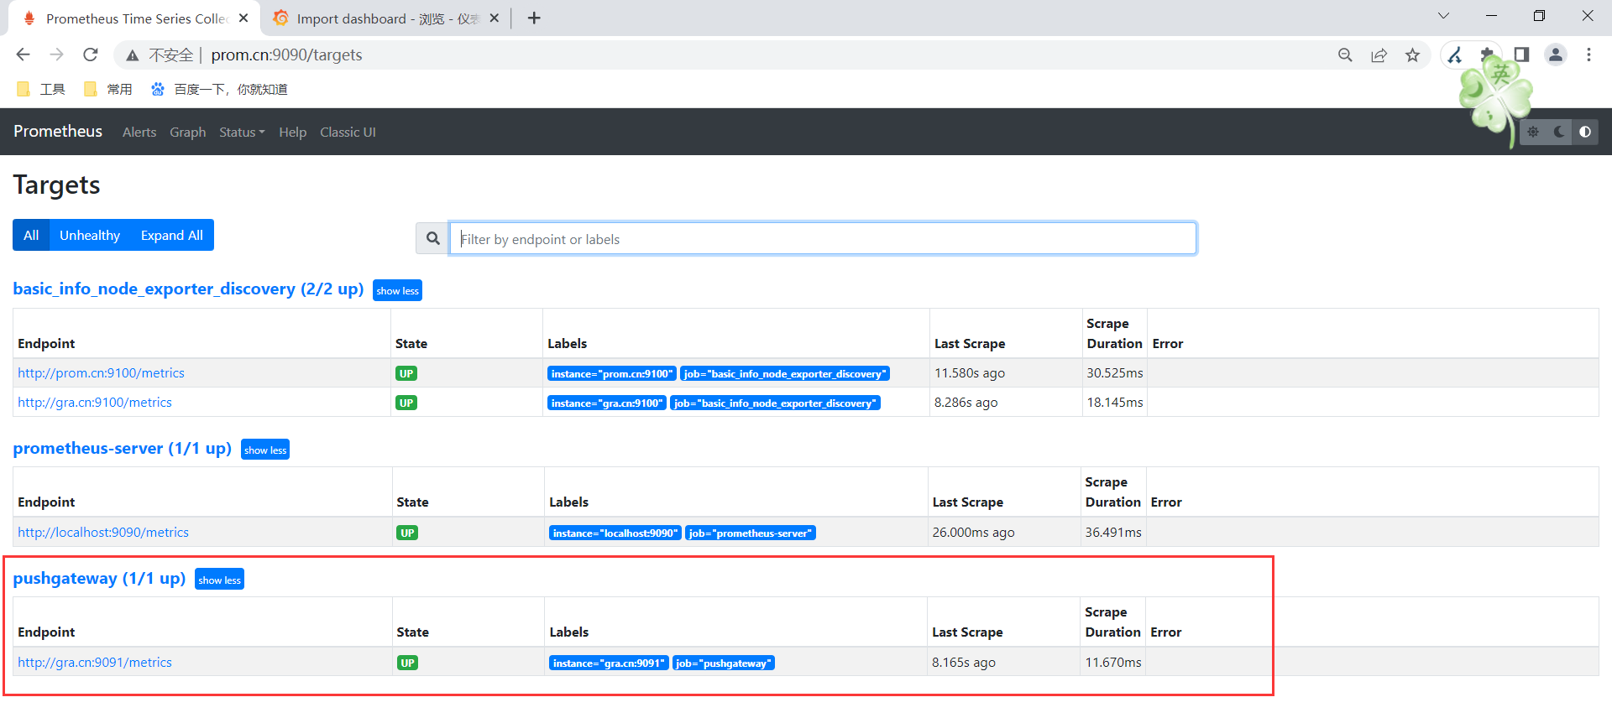Image resolution: width=1612 pixels, height=718 pixels.
Task: Select the 11.670ms scrape duration value
Action: (x=1113, y=663)
